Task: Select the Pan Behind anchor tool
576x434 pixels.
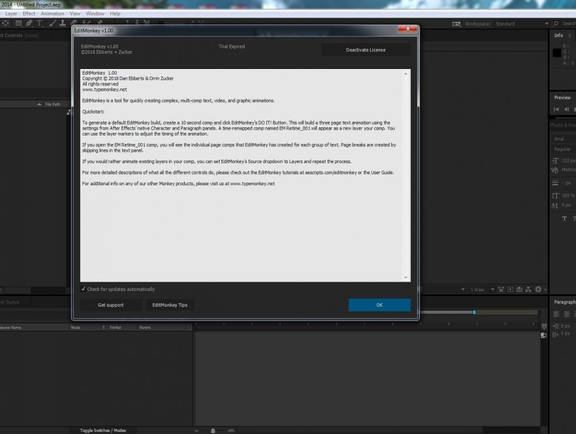Action: coord(6,23)
